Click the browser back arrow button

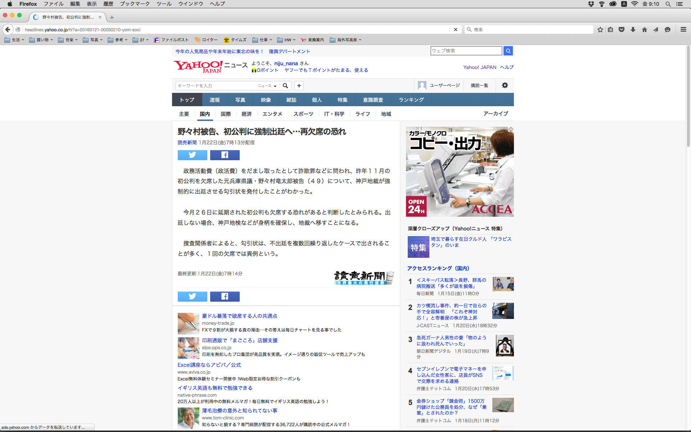point(8,30)
